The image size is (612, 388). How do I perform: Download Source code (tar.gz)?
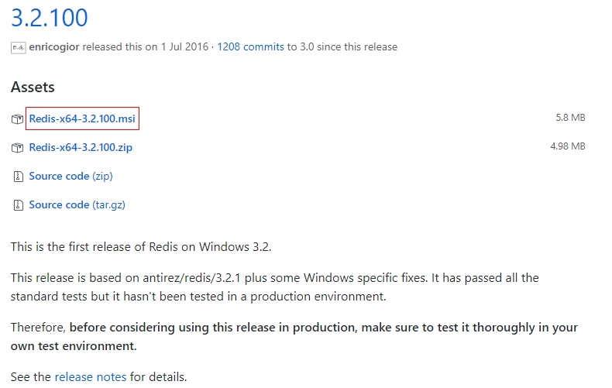click(x=77, y=204)
